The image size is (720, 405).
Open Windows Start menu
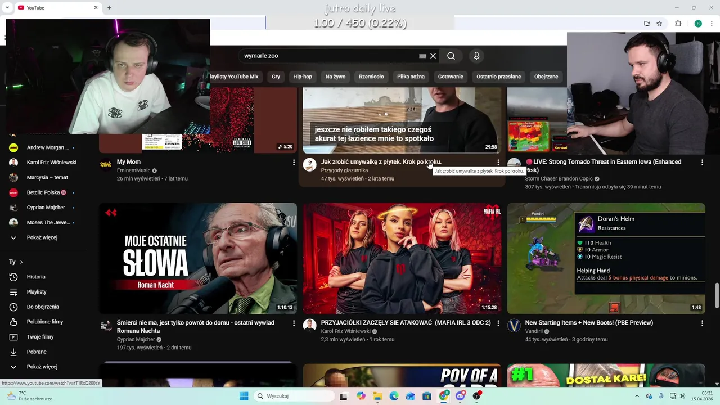pos(244,396)
